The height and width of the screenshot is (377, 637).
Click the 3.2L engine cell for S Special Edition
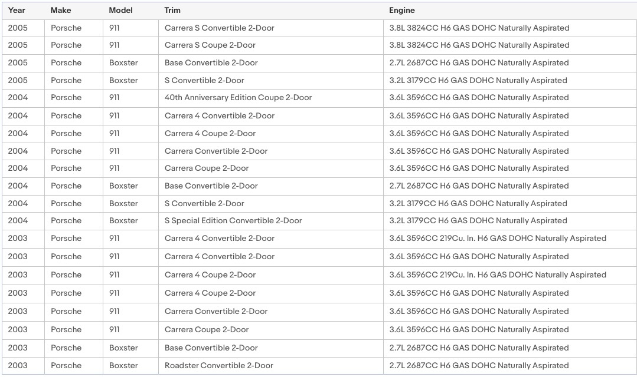pyautogui.click(x=478, y=220)
